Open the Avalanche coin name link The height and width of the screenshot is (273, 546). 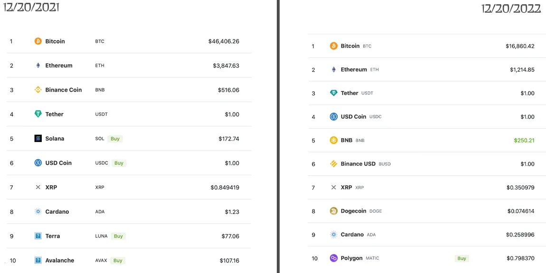coord(60,260)
